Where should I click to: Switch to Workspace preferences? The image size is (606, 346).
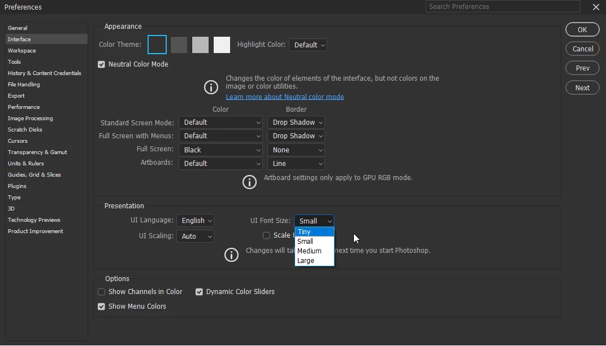tap(46, 51)
